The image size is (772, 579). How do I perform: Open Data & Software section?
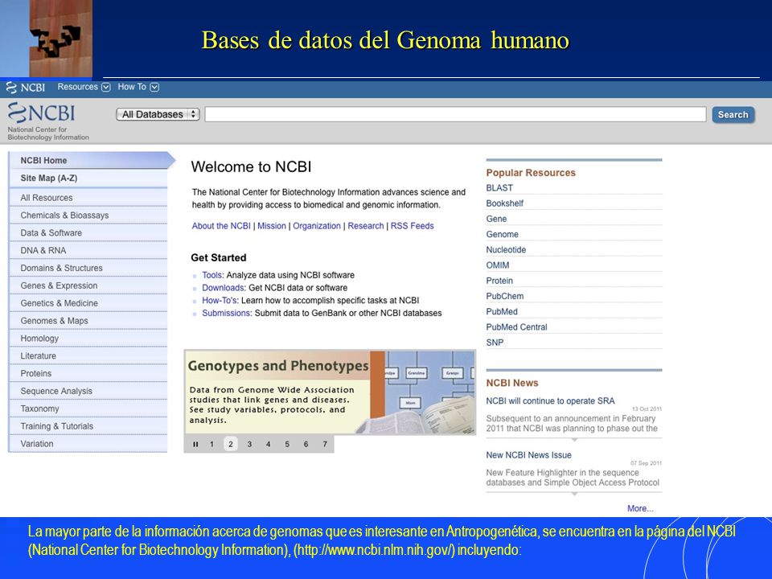click(x=88, y=233)
